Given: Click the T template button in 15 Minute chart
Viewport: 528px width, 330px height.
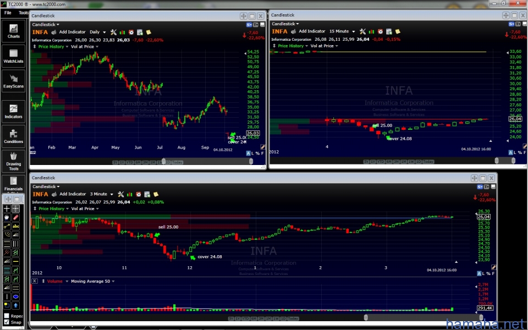Looking at the screenshot, I should click(x=518, y=24).
